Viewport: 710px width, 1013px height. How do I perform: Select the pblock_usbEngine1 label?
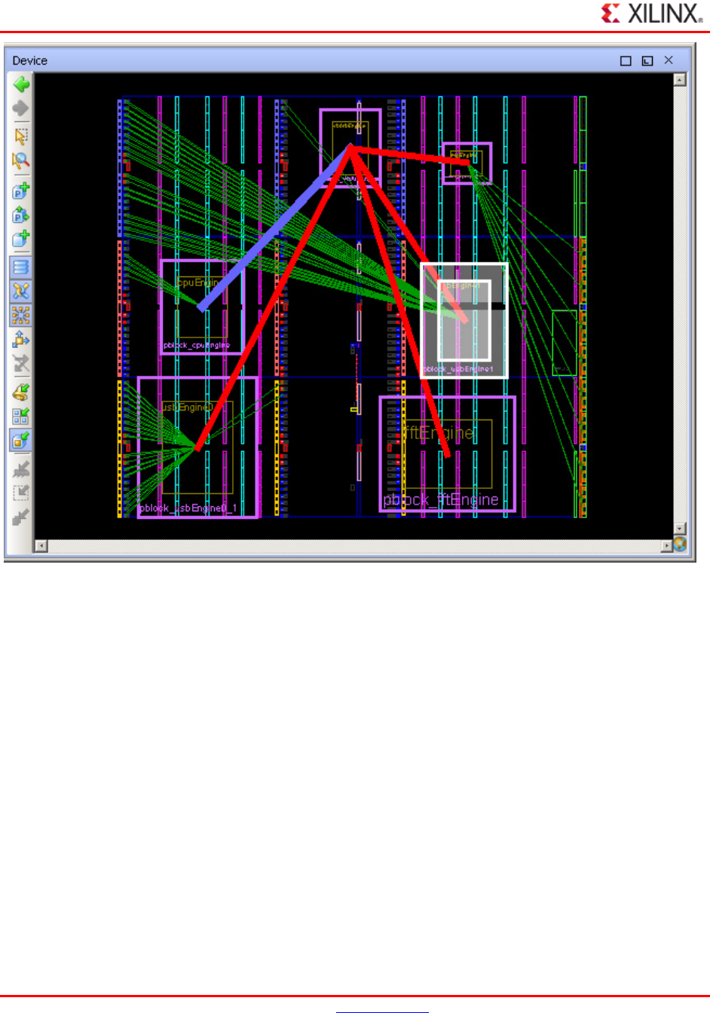(458, 369)
